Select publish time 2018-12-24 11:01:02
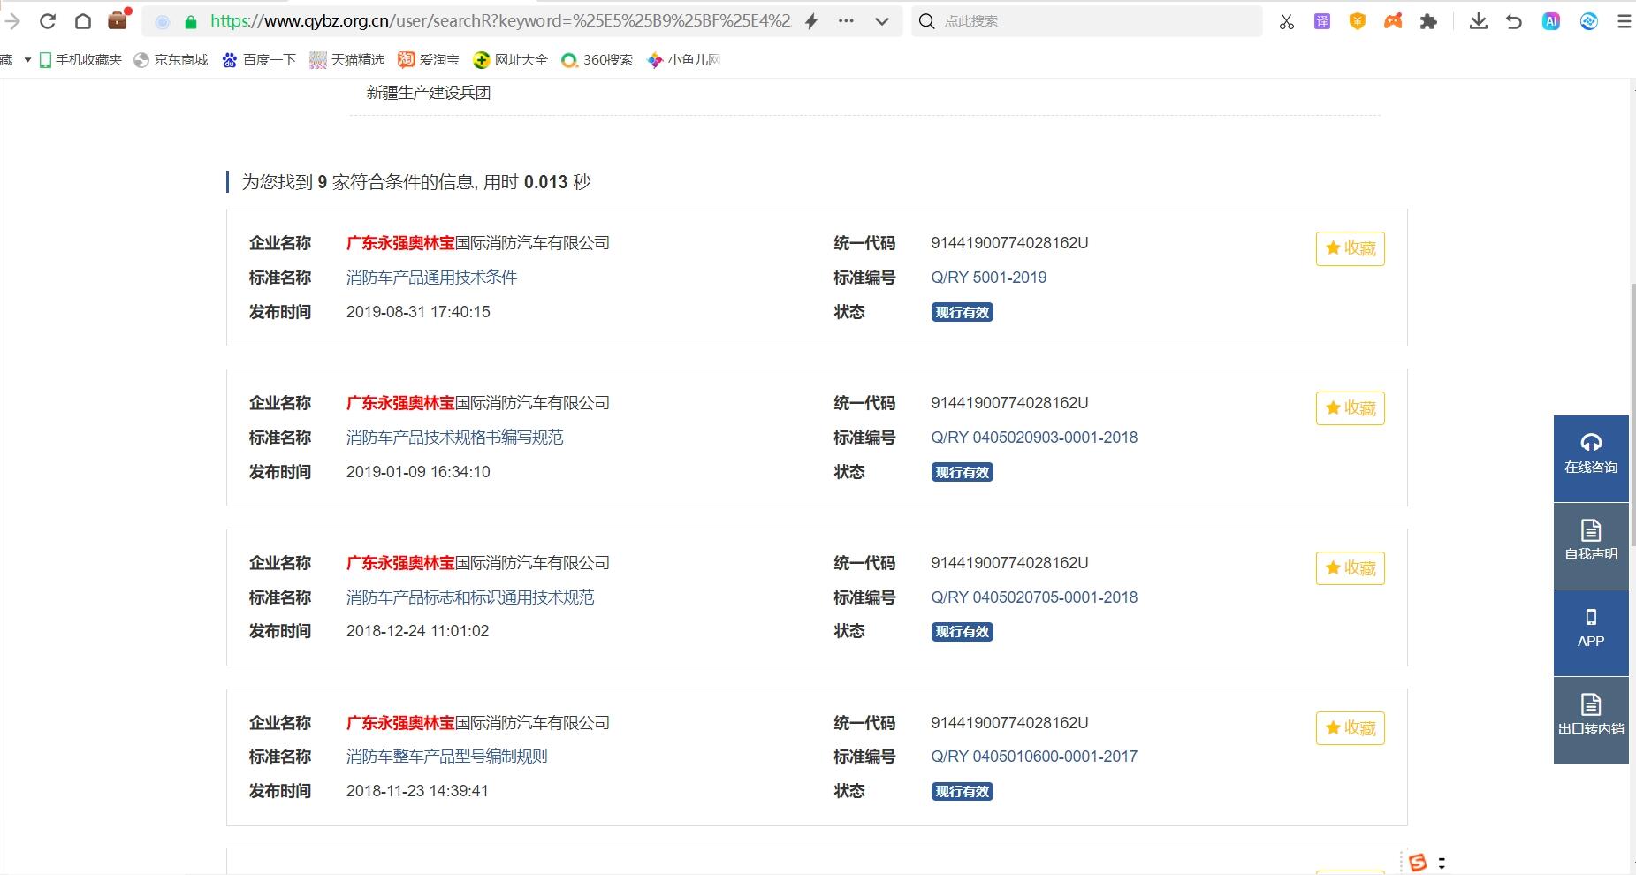1636x875 pixels. pyautogui.click(x=417, y=631)
